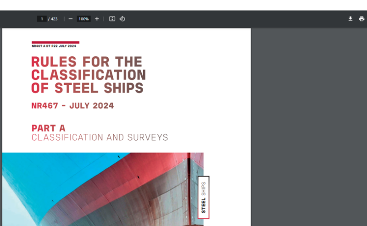Click the total page count text '/ 423'
The height and width of the screenshot is (226, 367).
coord(53,19)
